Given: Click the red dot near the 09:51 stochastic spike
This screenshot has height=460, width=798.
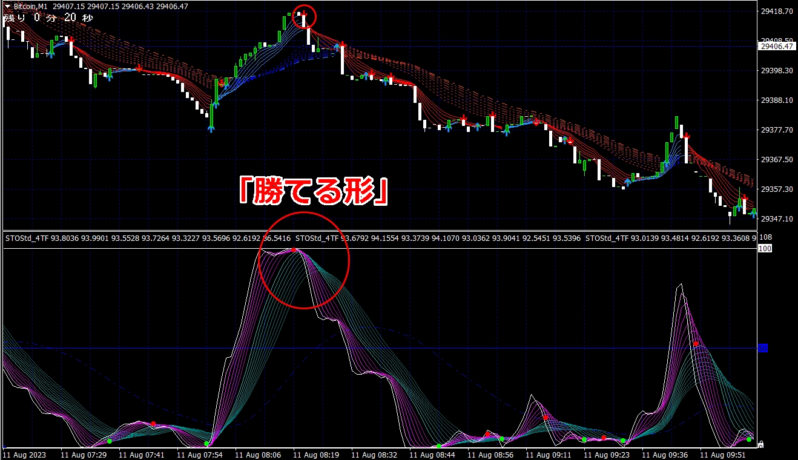Looking at the screenshot, I should click(696, 344).
